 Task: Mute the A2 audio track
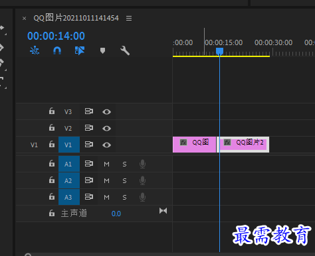pos(106,181)
